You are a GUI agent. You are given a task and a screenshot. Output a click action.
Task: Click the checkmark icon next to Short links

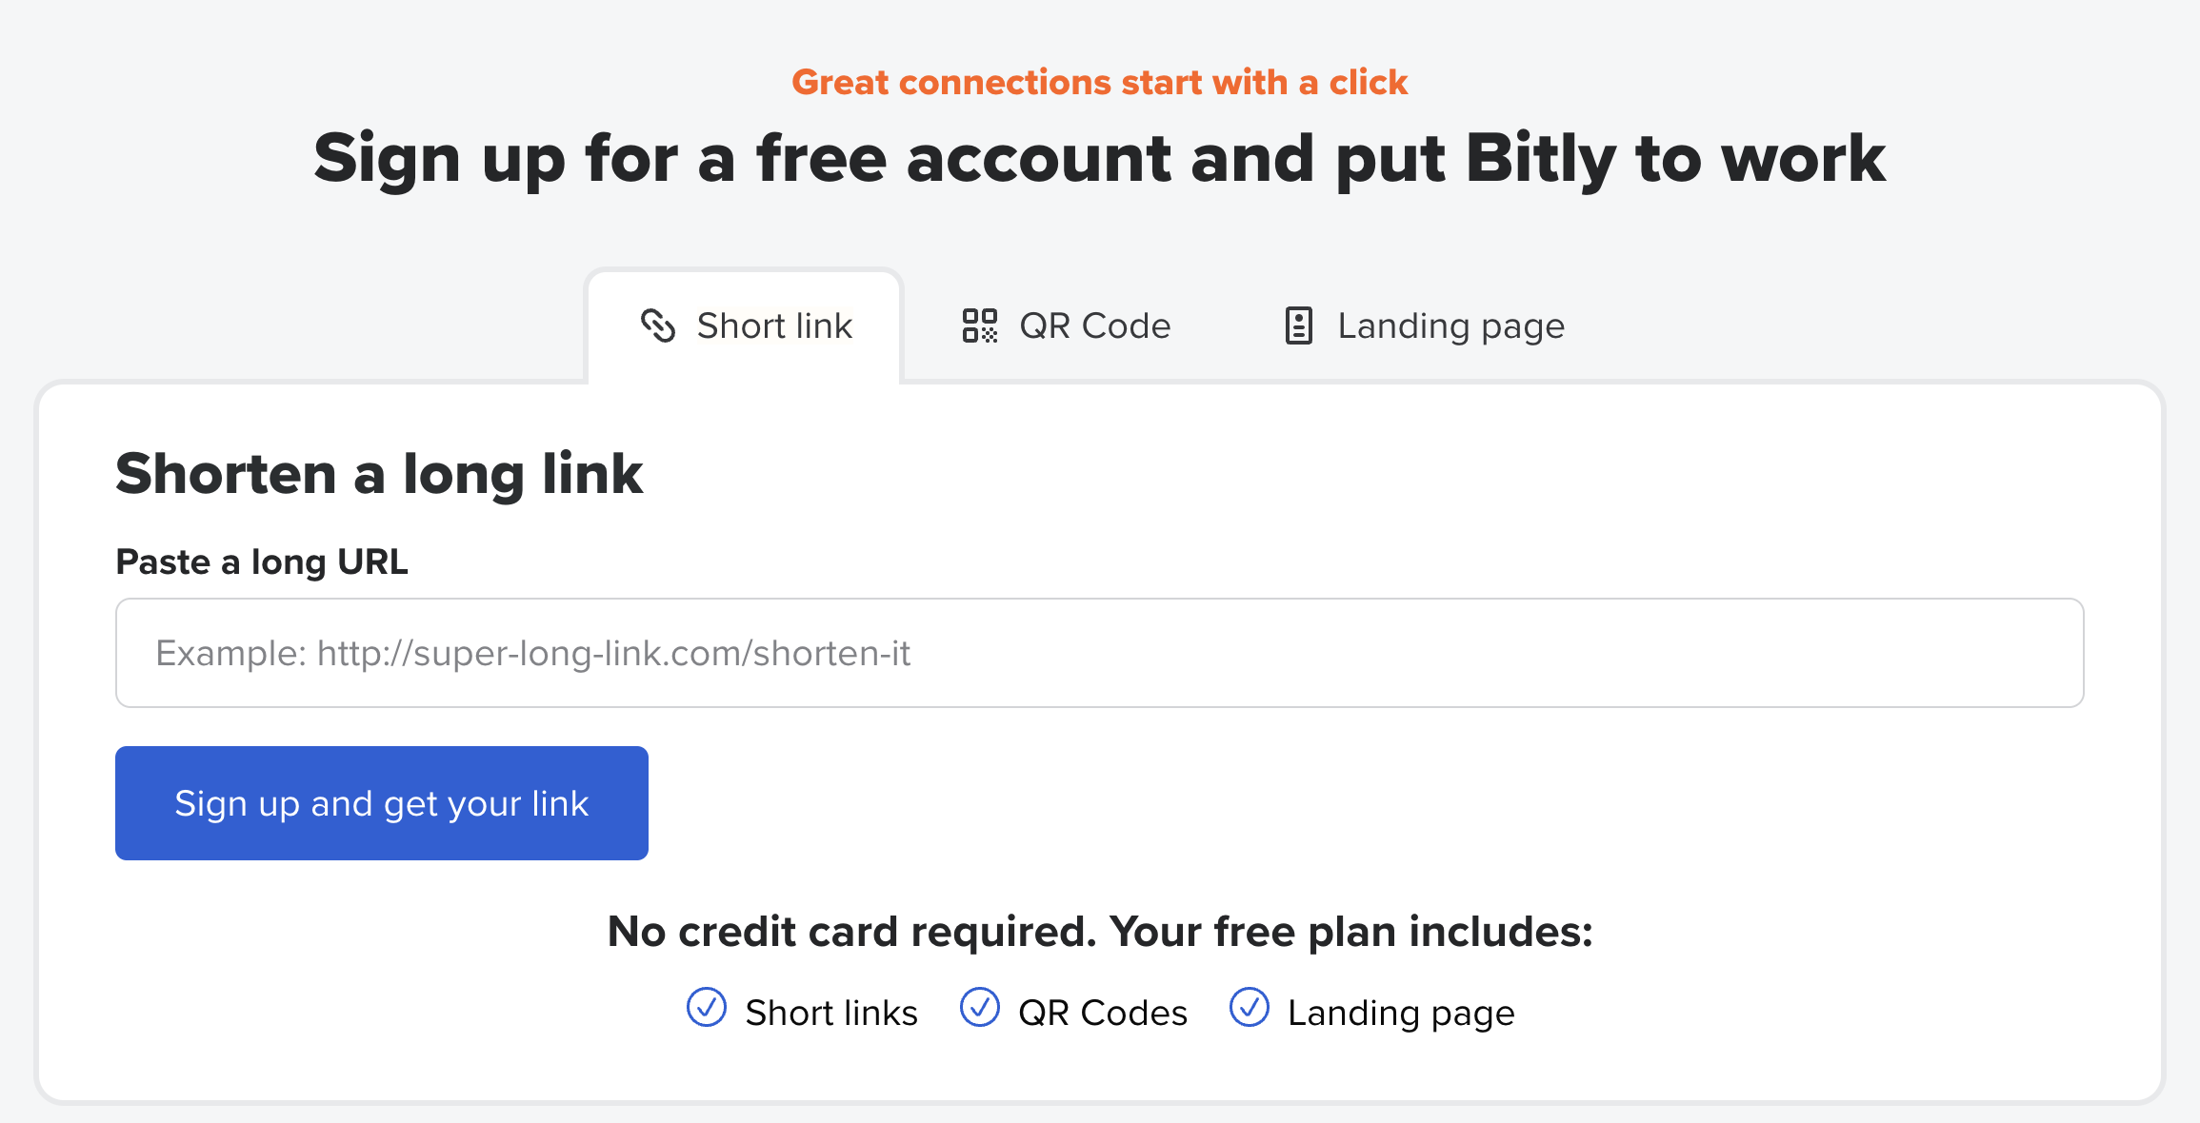pos(706,1008)
